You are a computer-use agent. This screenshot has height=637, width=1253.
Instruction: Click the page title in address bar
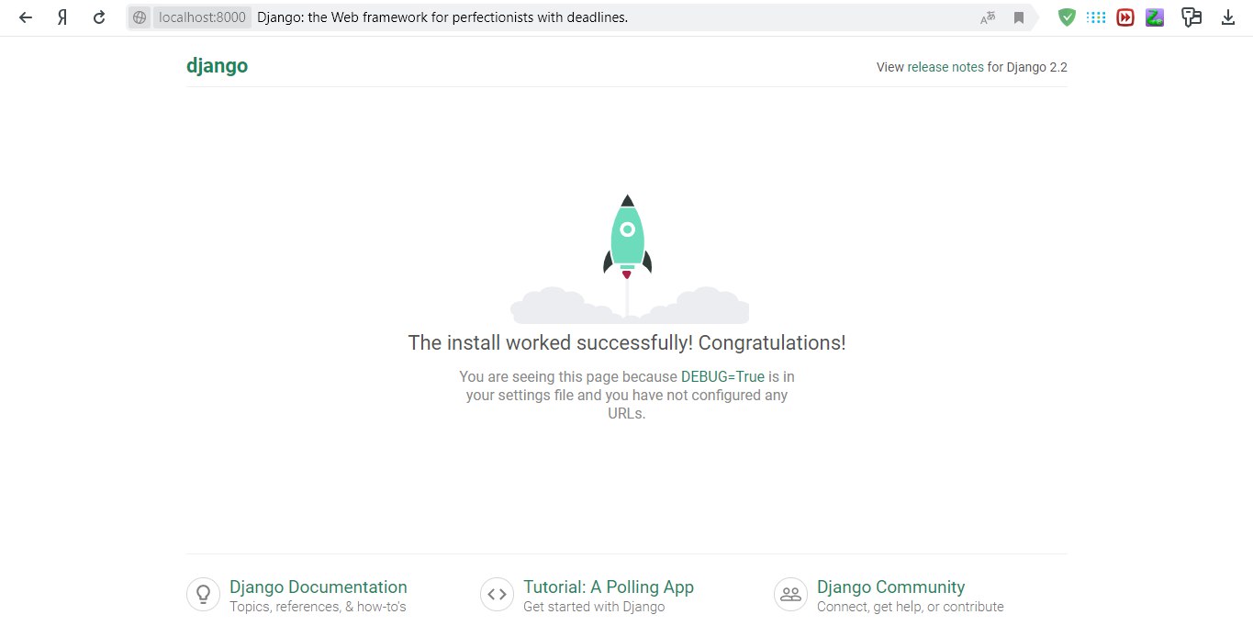pyautogui.click(x=442, y=17)
